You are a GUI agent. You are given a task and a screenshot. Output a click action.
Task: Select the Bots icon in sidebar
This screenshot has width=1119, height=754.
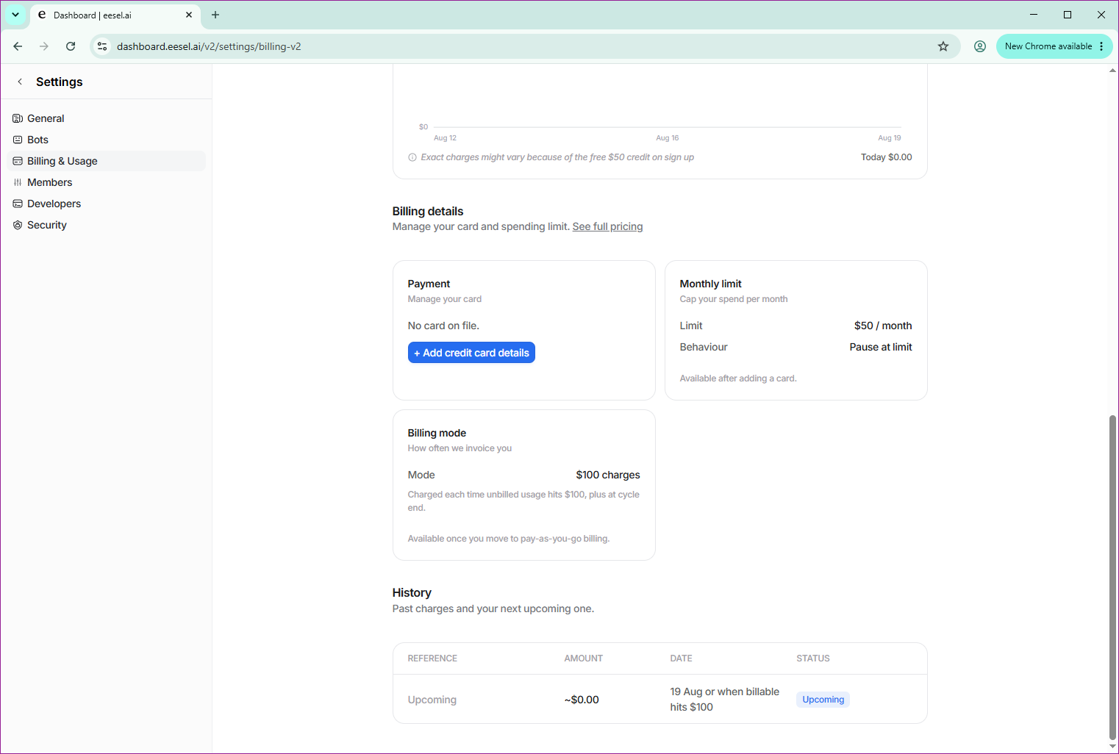click(x=18, y=140)
